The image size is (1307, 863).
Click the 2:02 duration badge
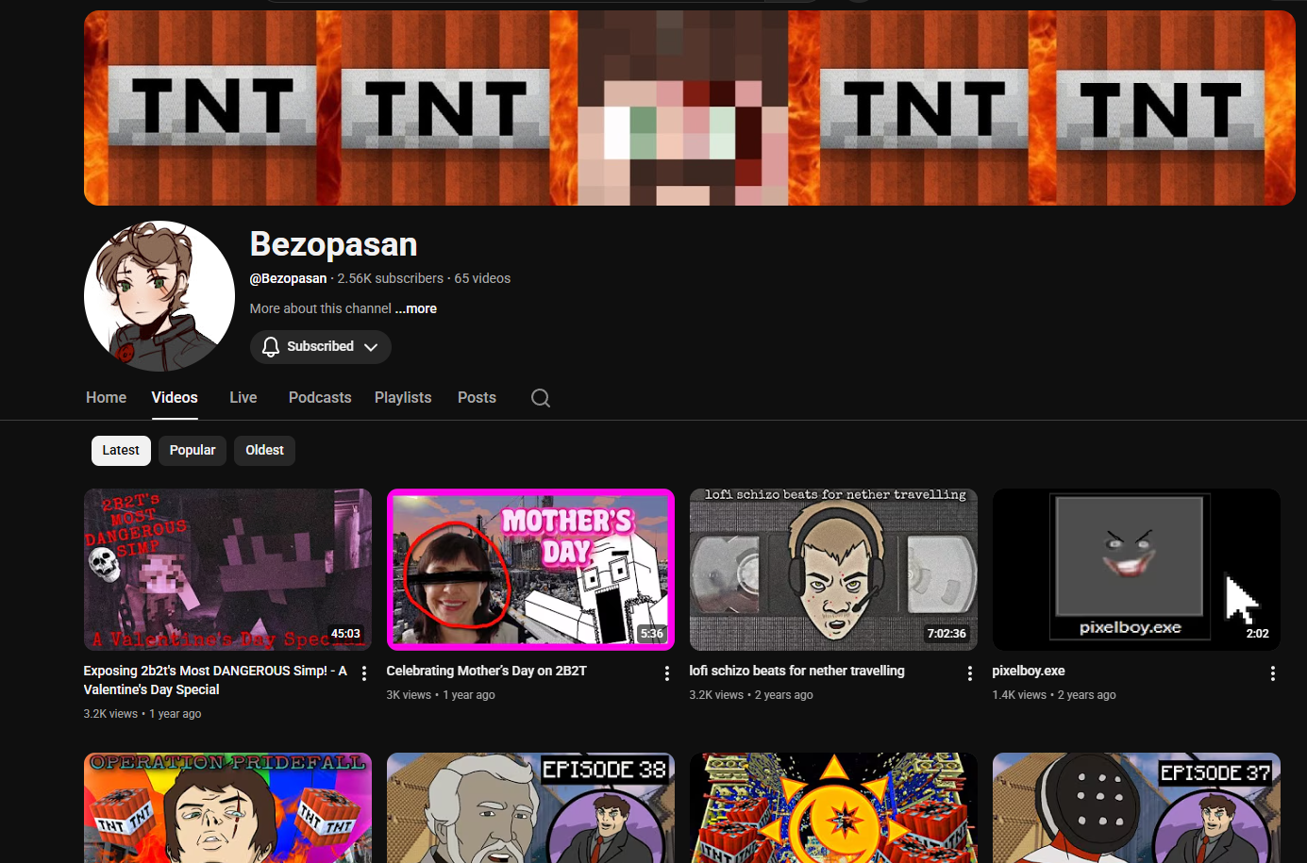(x=1257, y=634)
